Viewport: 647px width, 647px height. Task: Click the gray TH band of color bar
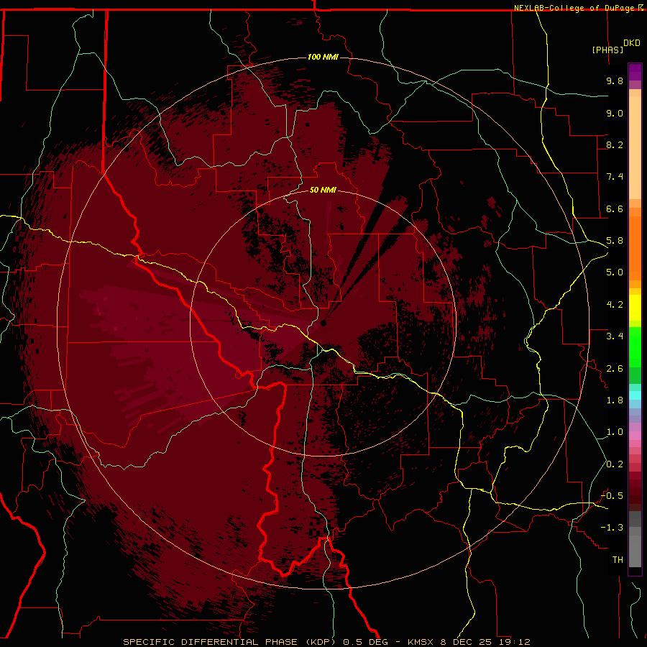[635, 551]
